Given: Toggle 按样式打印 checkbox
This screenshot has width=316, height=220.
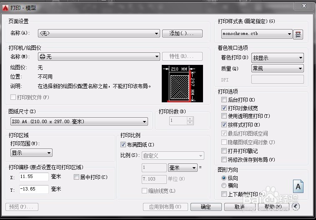Looking at the screenshot, I should coord(224,125).
